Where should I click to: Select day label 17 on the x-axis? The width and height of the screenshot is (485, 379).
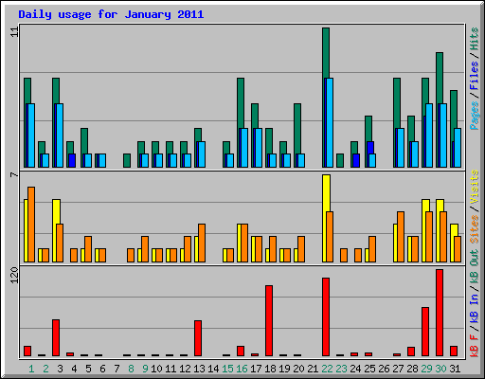(256, 369)
